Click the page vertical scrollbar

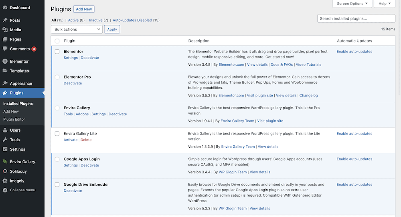coord(399,47)
